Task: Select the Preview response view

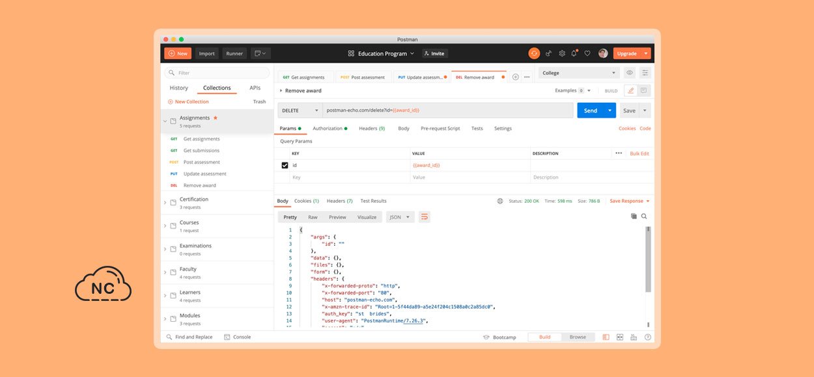Action: 337,217
